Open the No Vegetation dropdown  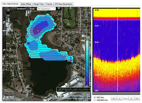coord(46,9)
